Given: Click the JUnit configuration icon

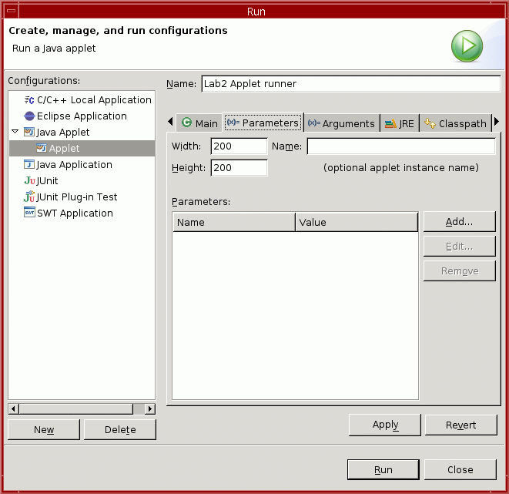Looking at the screenshot, I should (29, 181).
